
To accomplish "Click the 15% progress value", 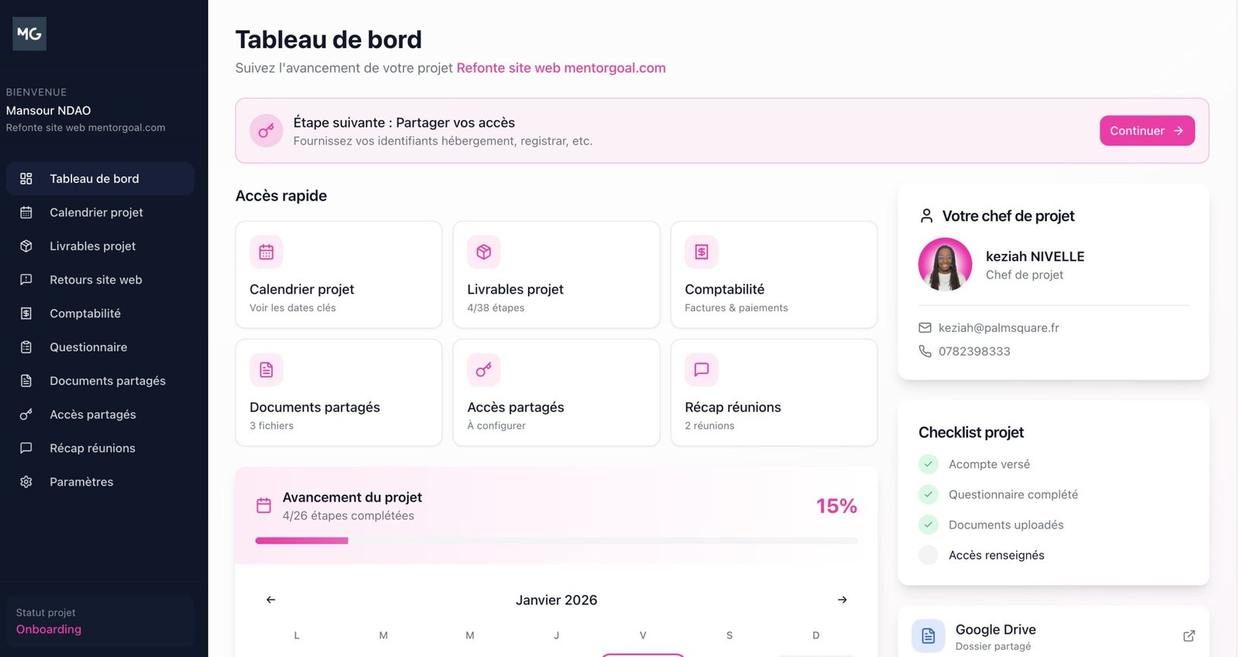I will point(836,506).
